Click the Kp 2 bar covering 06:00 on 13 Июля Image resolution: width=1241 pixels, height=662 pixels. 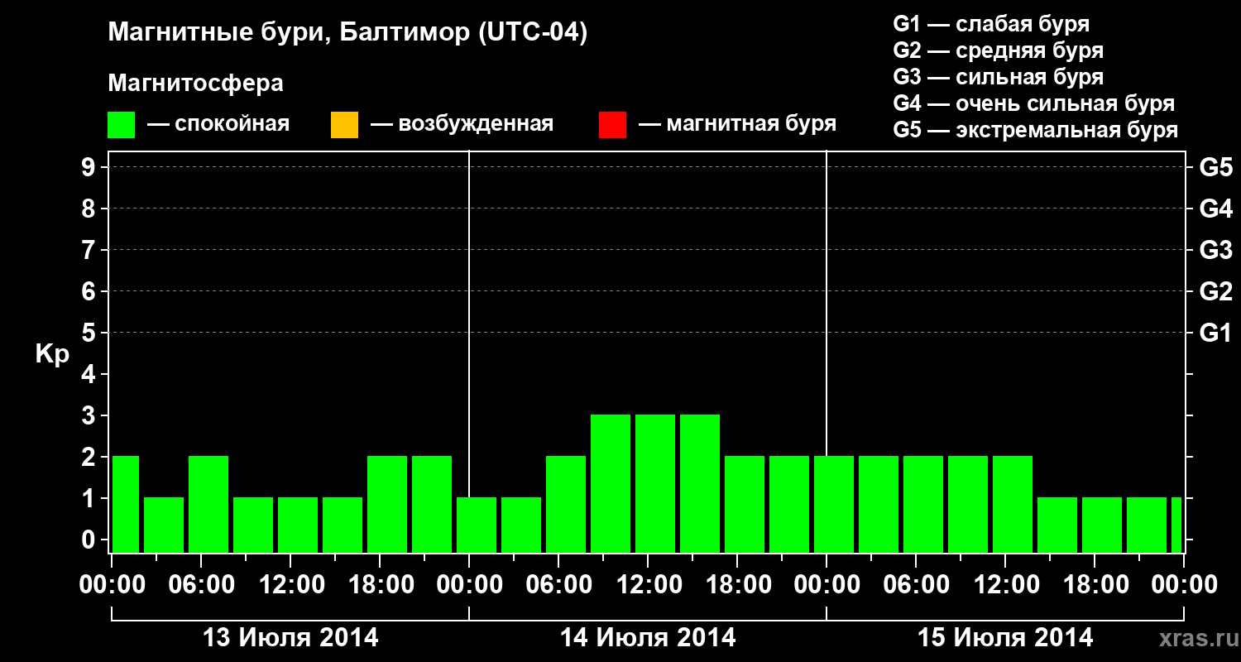click(208, 504)
